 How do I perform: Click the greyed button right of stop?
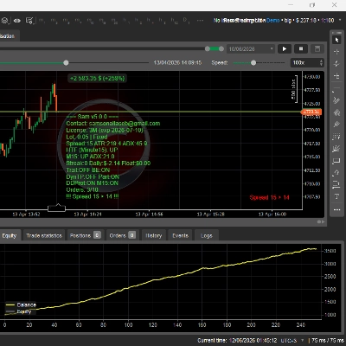(317, 48)
